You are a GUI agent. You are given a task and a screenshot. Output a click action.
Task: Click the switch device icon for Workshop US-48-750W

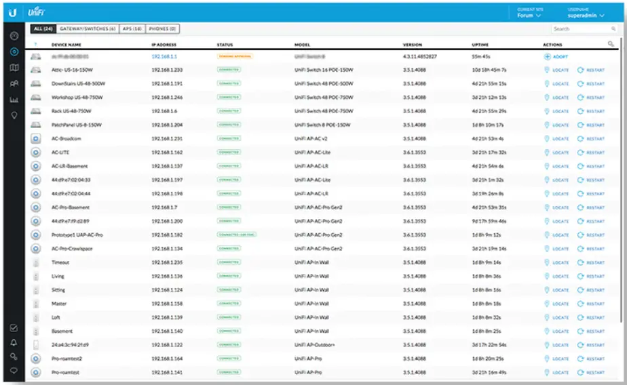coord(35,98)
